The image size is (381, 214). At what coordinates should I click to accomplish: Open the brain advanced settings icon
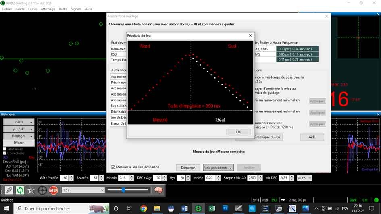tap(158, 190)
